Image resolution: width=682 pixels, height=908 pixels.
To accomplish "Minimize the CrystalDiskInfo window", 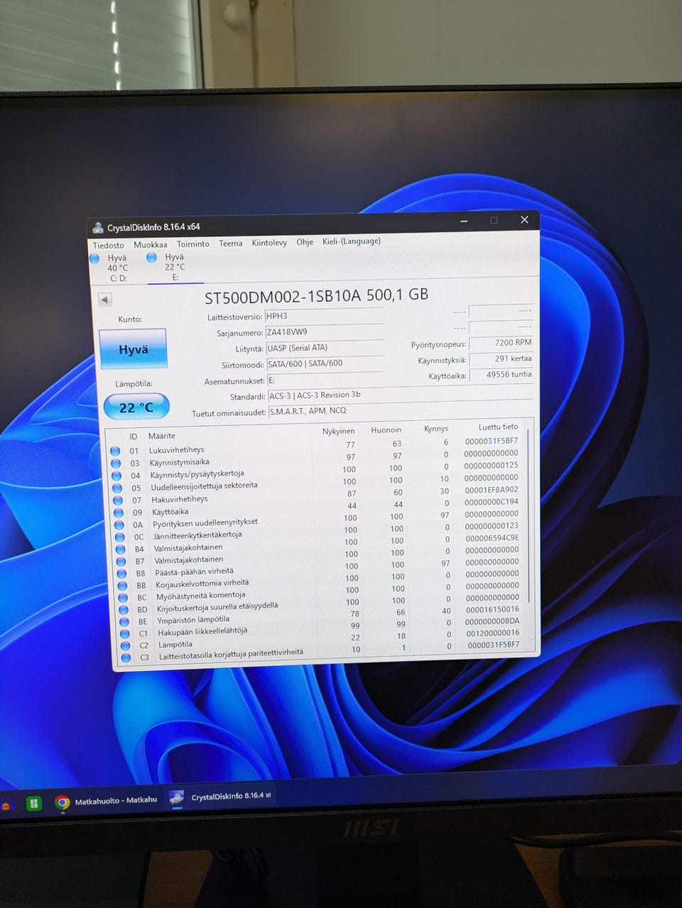I will coord(464,221).
